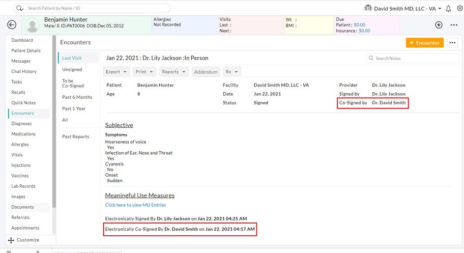Open Medications in the sidebar

(23, 134)
